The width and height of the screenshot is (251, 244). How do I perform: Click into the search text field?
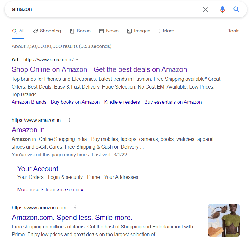click(103, 9)
